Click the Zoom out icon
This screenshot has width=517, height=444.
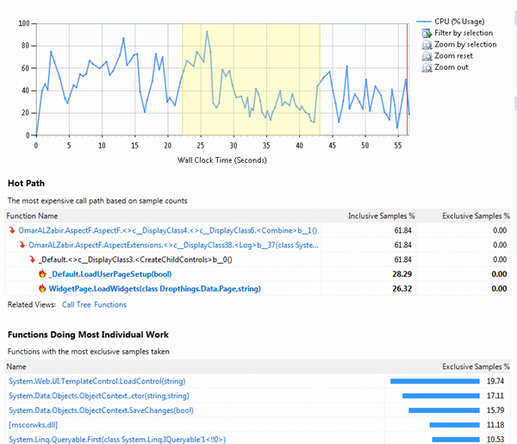(x=427, y=67)
